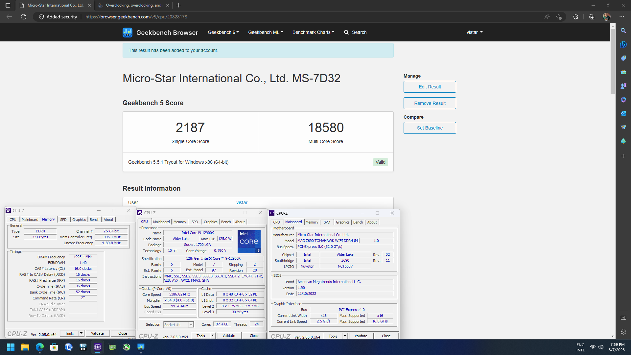This screenshot has height=355, width=631.
Task: Open the Windows Start menu
Action: click(x=11, y=347)
